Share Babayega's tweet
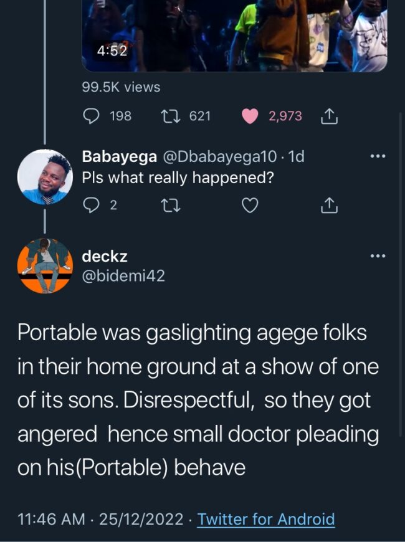This screenshot has height=542, width=405. (328, 206)
